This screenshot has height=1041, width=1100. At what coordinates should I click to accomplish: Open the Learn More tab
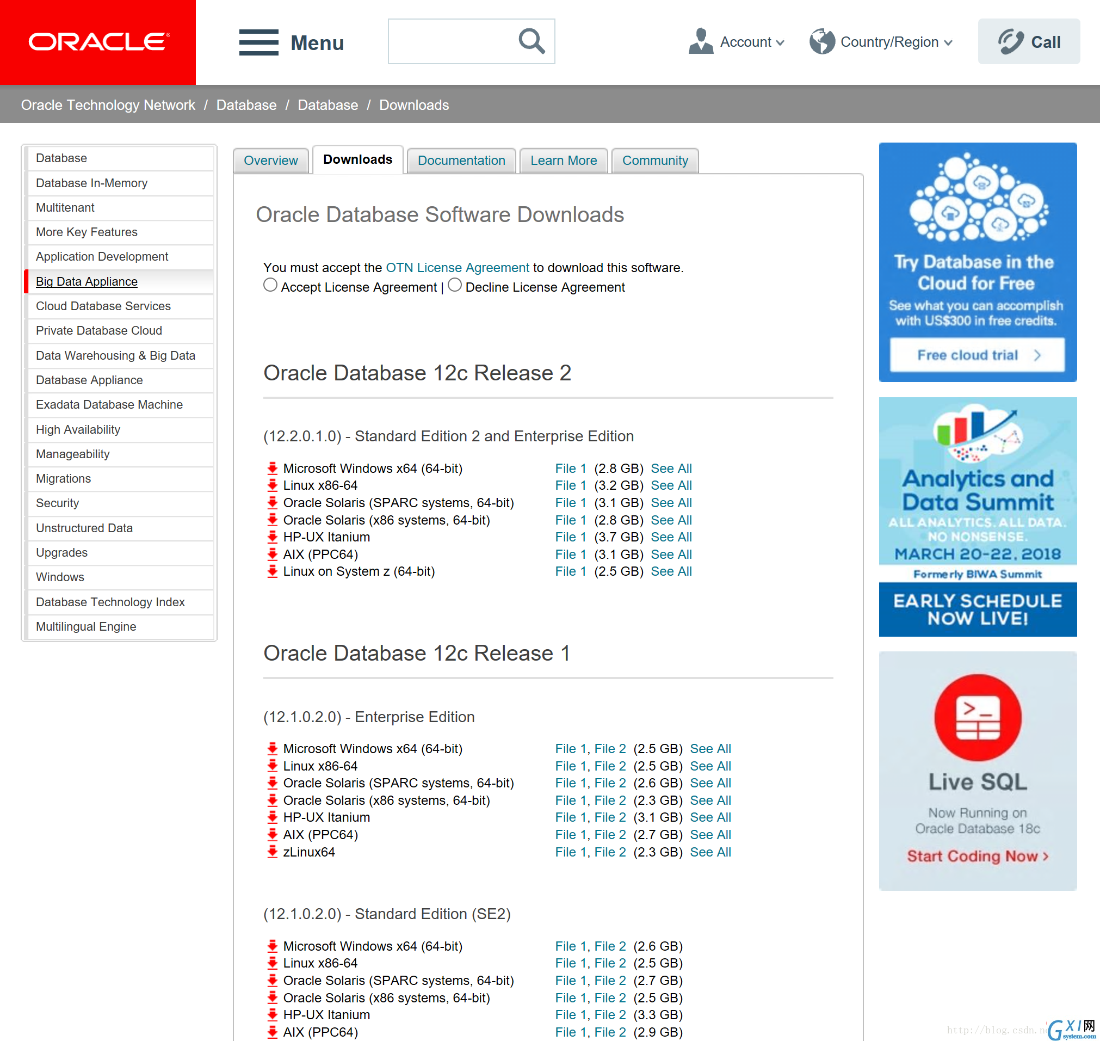pos(564,161)
